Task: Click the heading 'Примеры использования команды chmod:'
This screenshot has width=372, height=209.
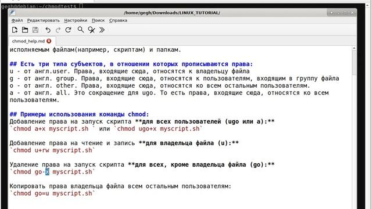Action: click(x=79, y=114)
